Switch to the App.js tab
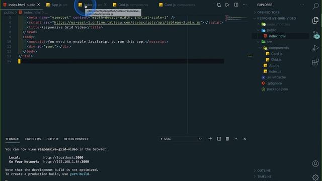The width and height of the screenshot is (322, 181). 57,5
